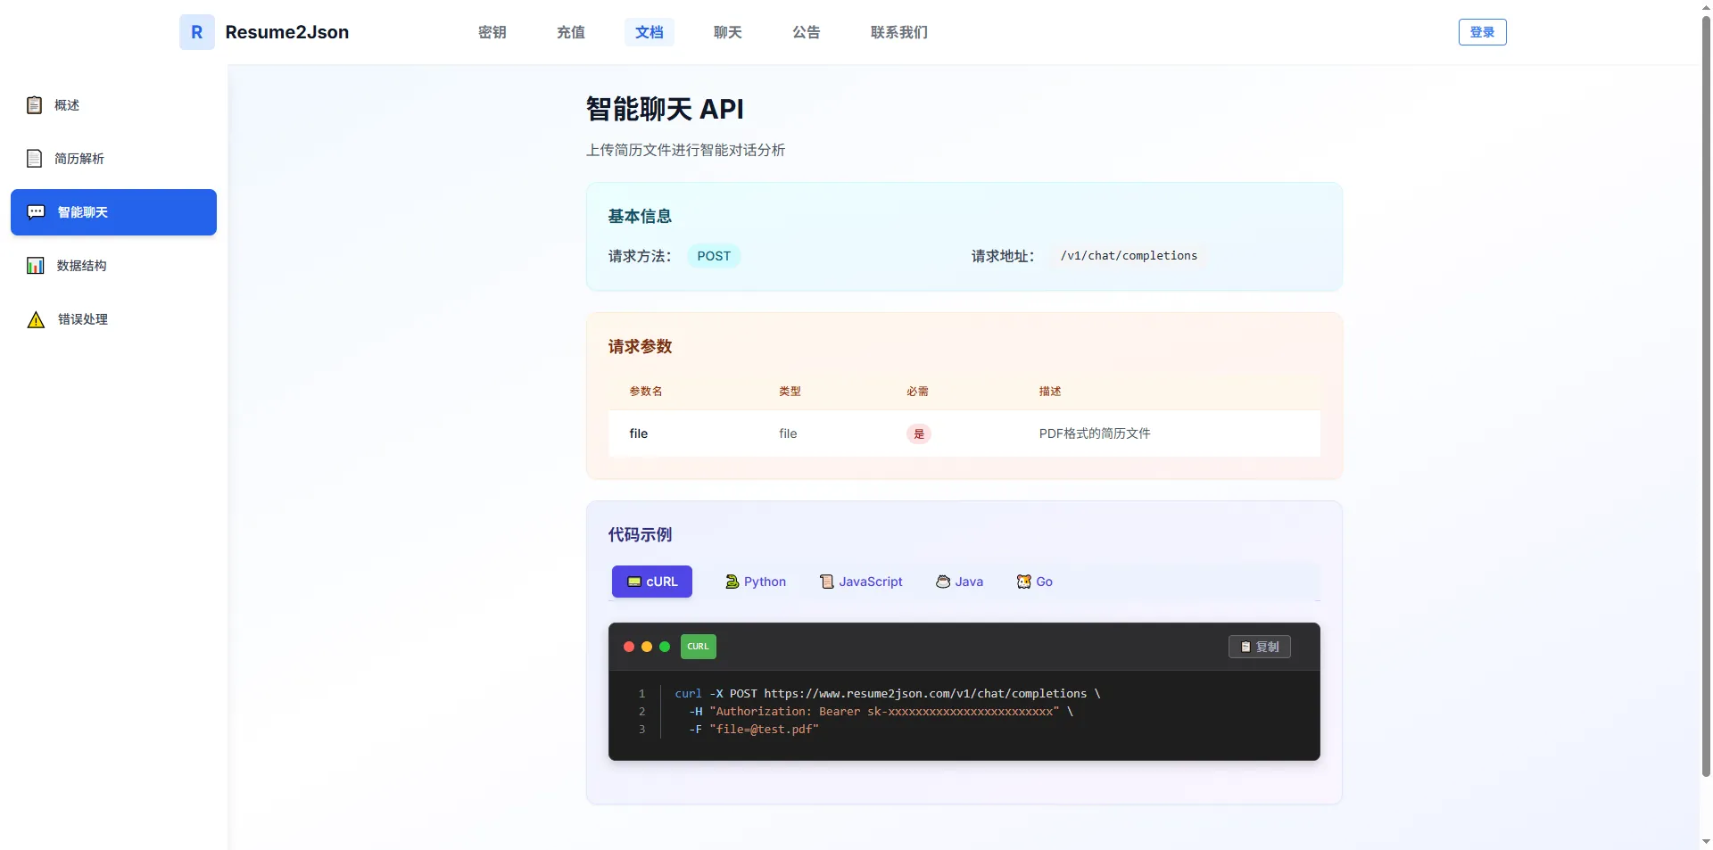Viewport: 1713px width, 850px height.
Task: Click the page vertical scrollbar
Action: pyautogui.click(x=1706, y=392)
